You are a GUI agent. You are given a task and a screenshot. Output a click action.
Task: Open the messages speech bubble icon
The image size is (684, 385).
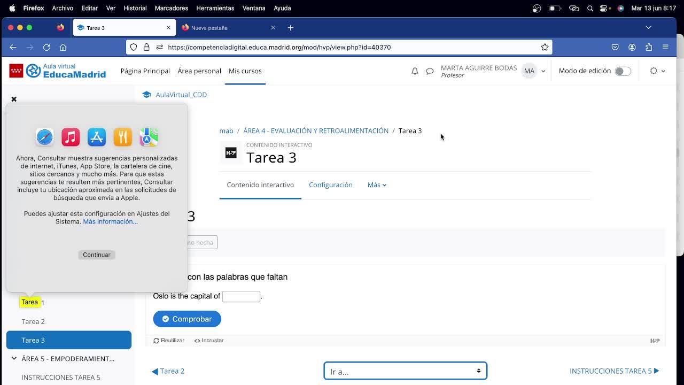pyautogui.click(x=430, y=71)
